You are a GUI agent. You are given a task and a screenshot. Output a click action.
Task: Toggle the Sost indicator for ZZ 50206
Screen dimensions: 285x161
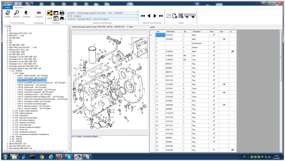(x=223, y=39)
